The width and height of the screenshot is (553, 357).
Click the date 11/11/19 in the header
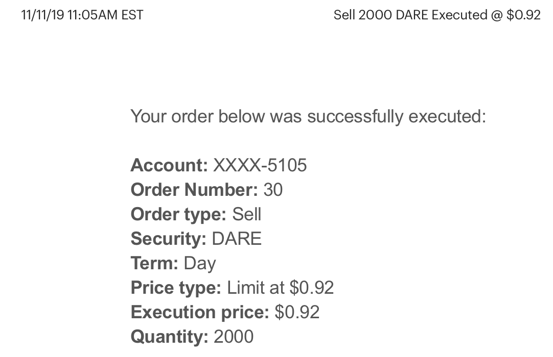(x=42, y=15)
